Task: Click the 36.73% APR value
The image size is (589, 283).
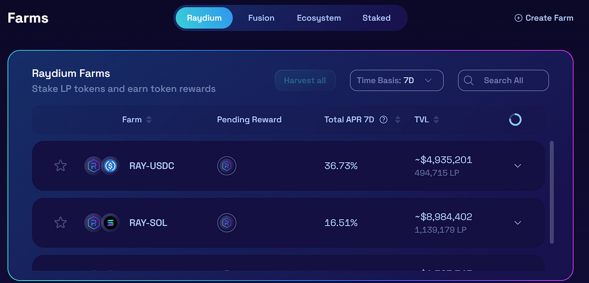Action: tap(341, 166)
